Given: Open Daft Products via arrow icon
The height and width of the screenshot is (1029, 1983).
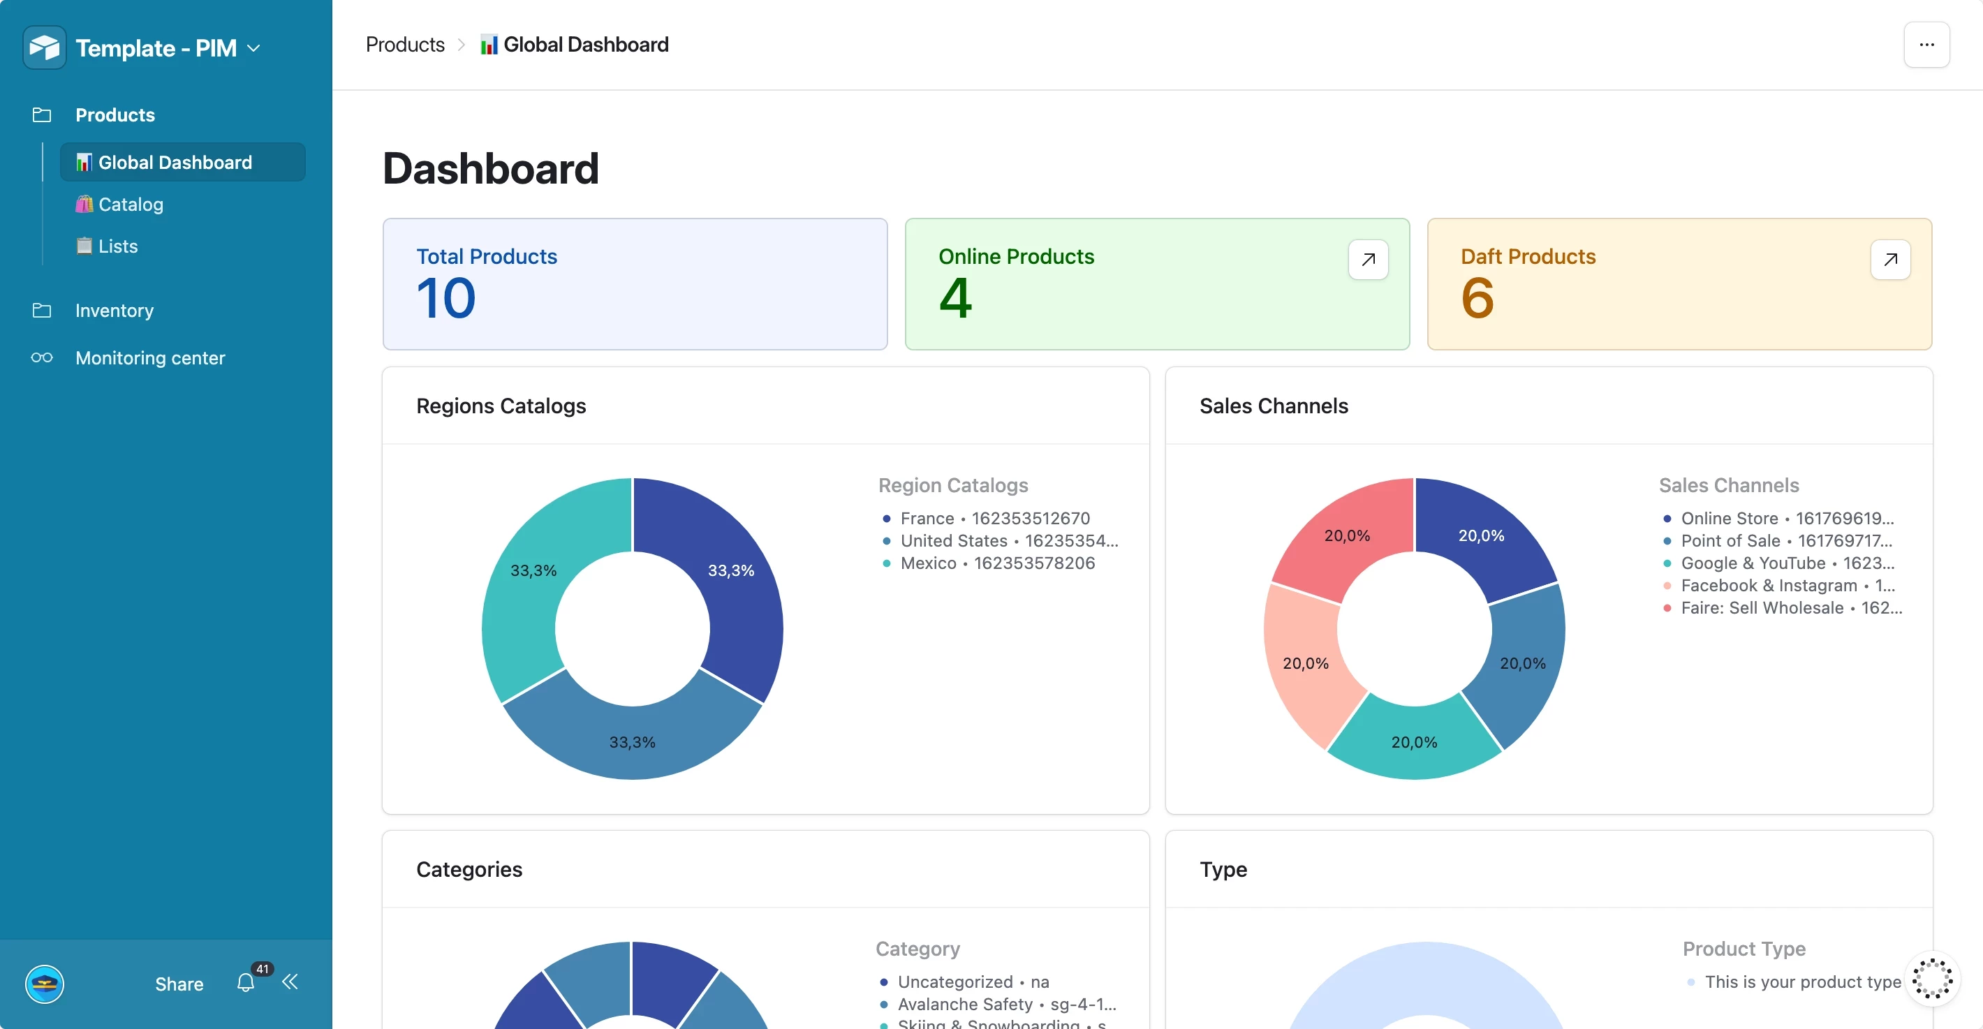Looking at the screenshot, I should (x=1890, y=260).
